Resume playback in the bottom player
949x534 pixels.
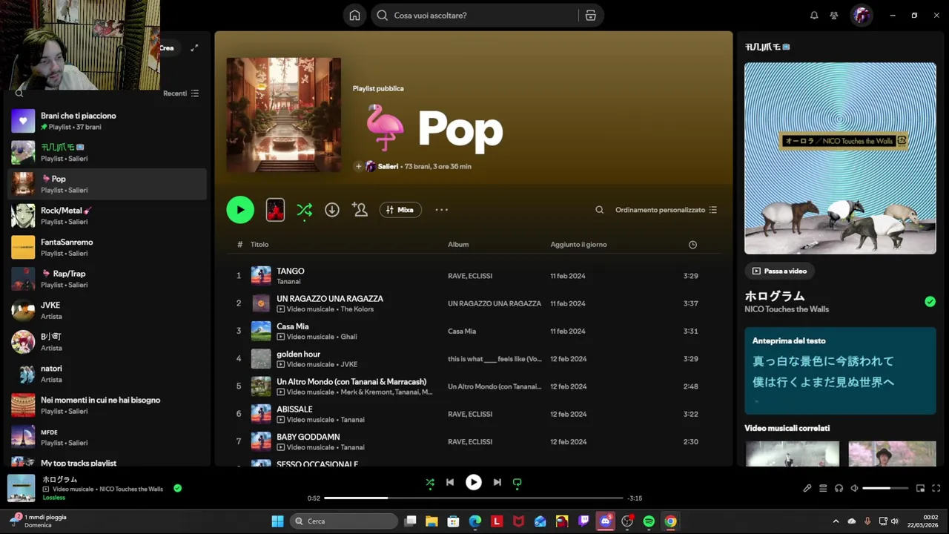(473, 482)
